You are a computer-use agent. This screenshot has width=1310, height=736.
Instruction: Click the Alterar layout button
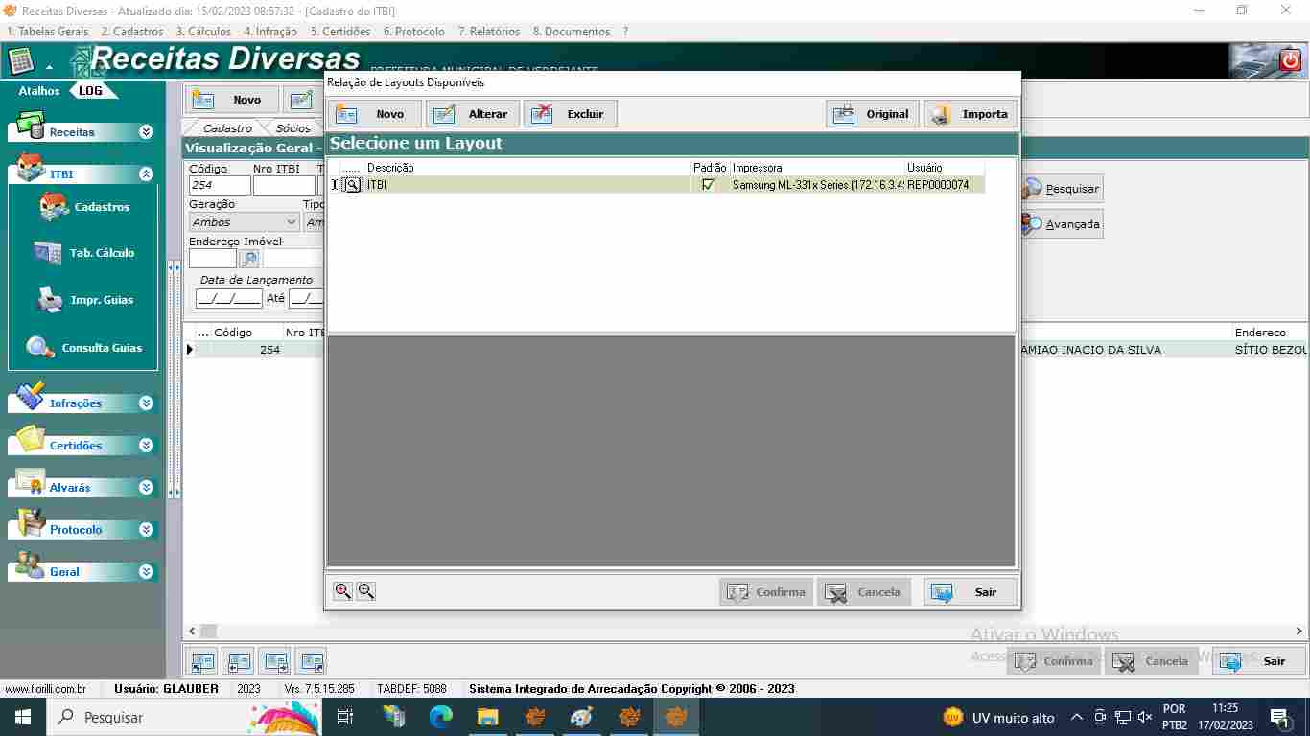click(x=473, y=114)
